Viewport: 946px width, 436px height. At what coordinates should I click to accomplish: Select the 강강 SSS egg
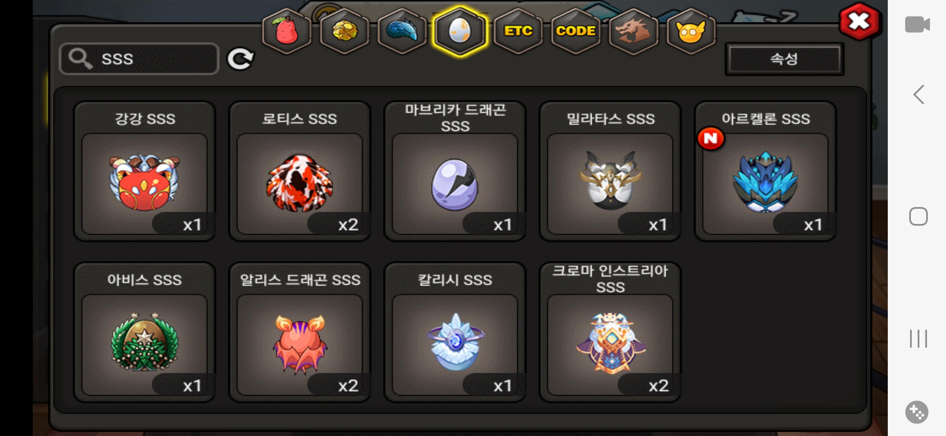tap(144, 171)
